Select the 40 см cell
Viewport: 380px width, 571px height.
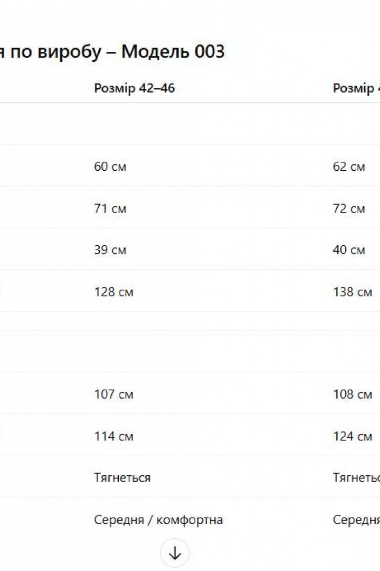pyautogui.click(x=349, y=250)
